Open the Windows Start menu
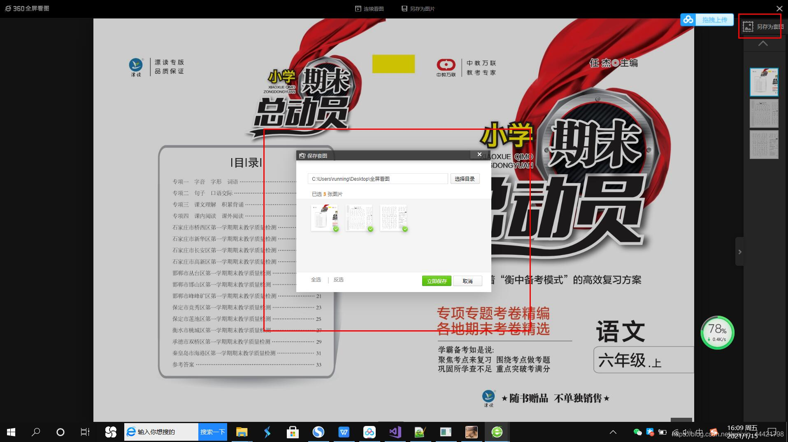Viewport: 788px width, 442px height. coord(11,432)
